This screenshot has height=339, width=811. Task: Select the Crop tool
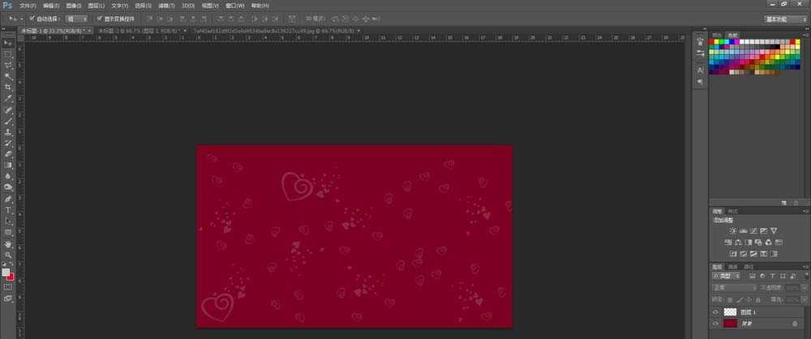8,87
